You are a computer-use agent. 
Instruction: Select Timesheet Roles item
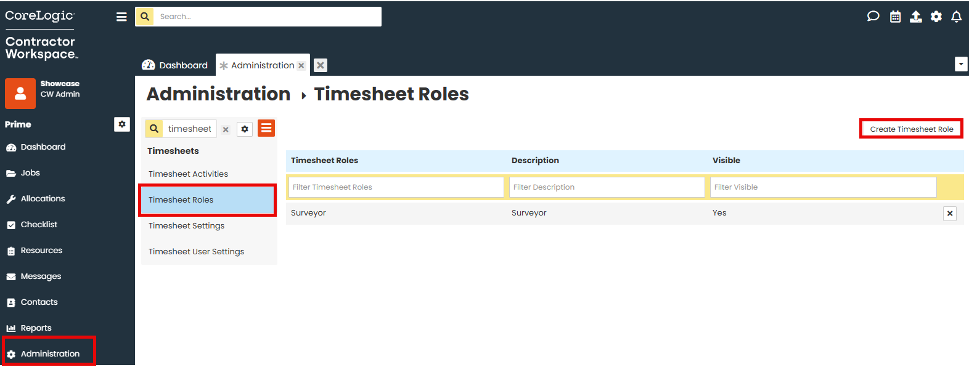click(x=208, y=200)
